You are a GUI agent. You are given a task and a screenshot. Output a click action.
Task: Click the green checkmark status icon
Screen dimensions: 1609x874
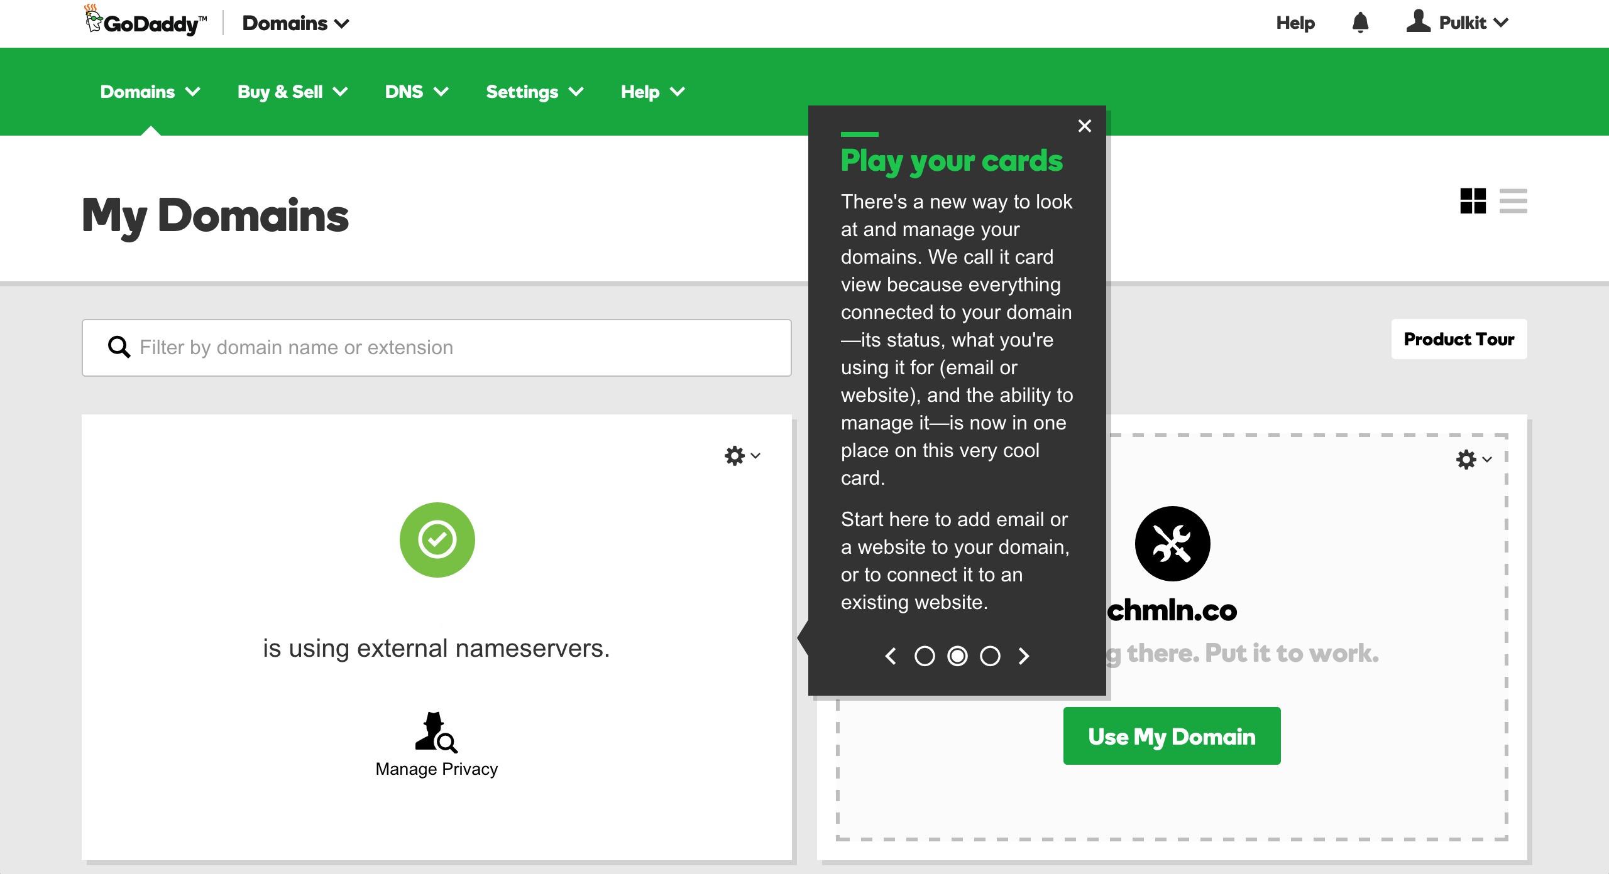click(x=437, y=539)
